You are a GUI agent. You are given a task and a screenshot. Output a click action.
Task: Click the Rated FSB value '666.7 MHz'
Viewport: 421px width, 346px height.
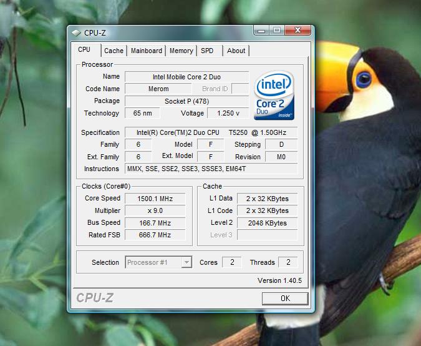tap(155, 235)
